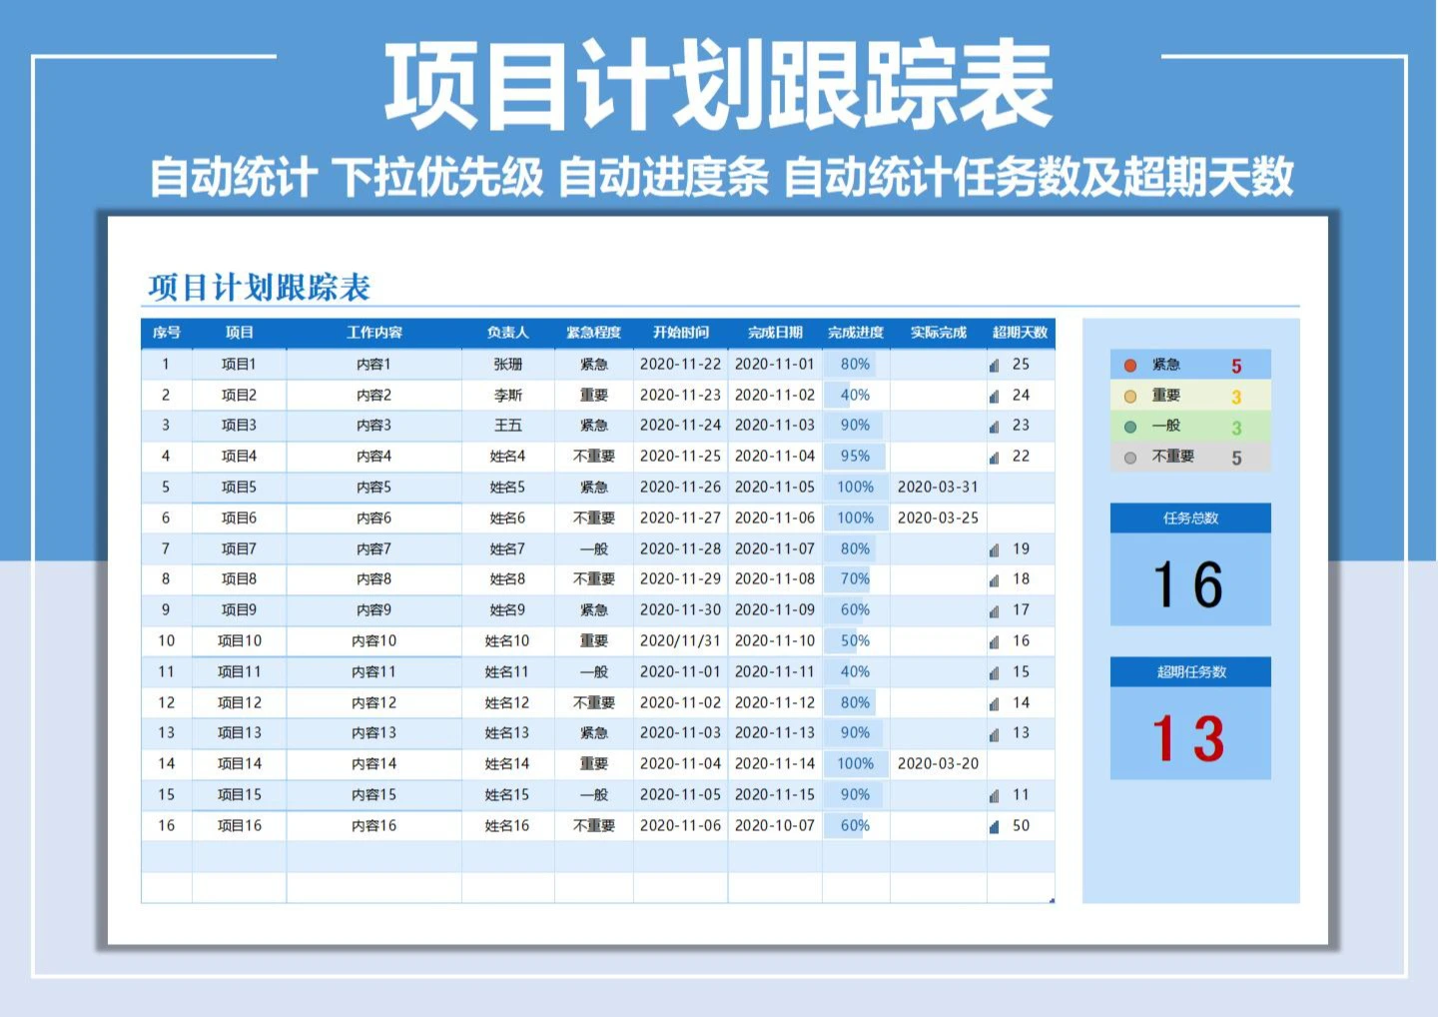The height and width of the screenshot is (1017, 1438).
Task: Click the gray circle next to 不重要
Action: coord(1130,458)
